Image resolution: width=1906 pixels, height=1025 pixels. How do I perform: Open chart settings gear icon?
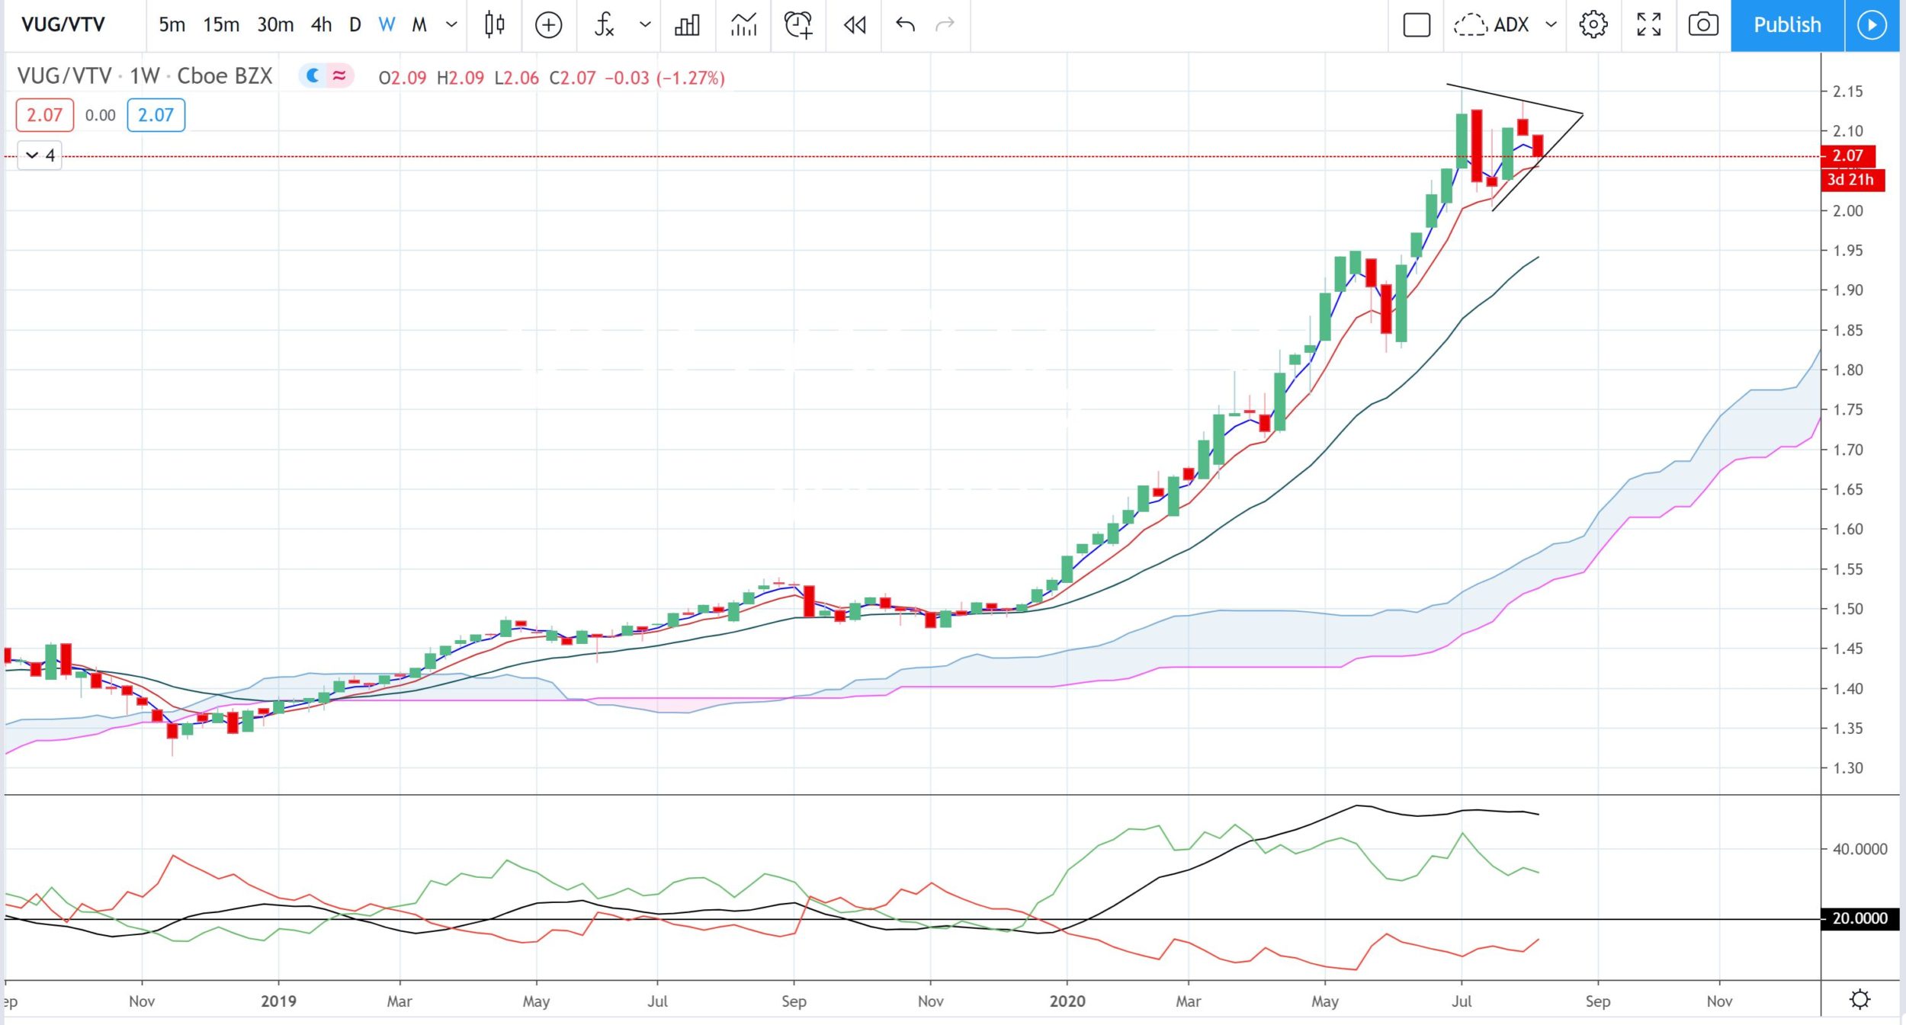[1593, 25]
